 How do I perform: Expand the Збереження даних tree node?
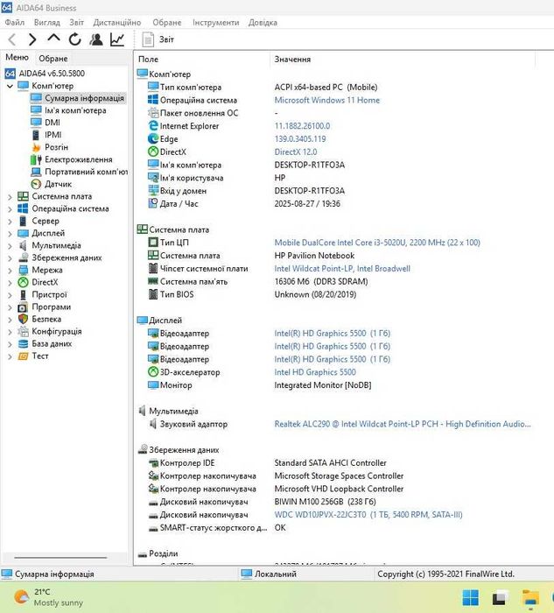coord(10,258)
